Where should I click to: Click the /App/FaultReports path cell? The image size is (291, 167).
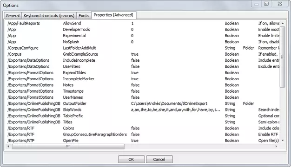(24, 23)
